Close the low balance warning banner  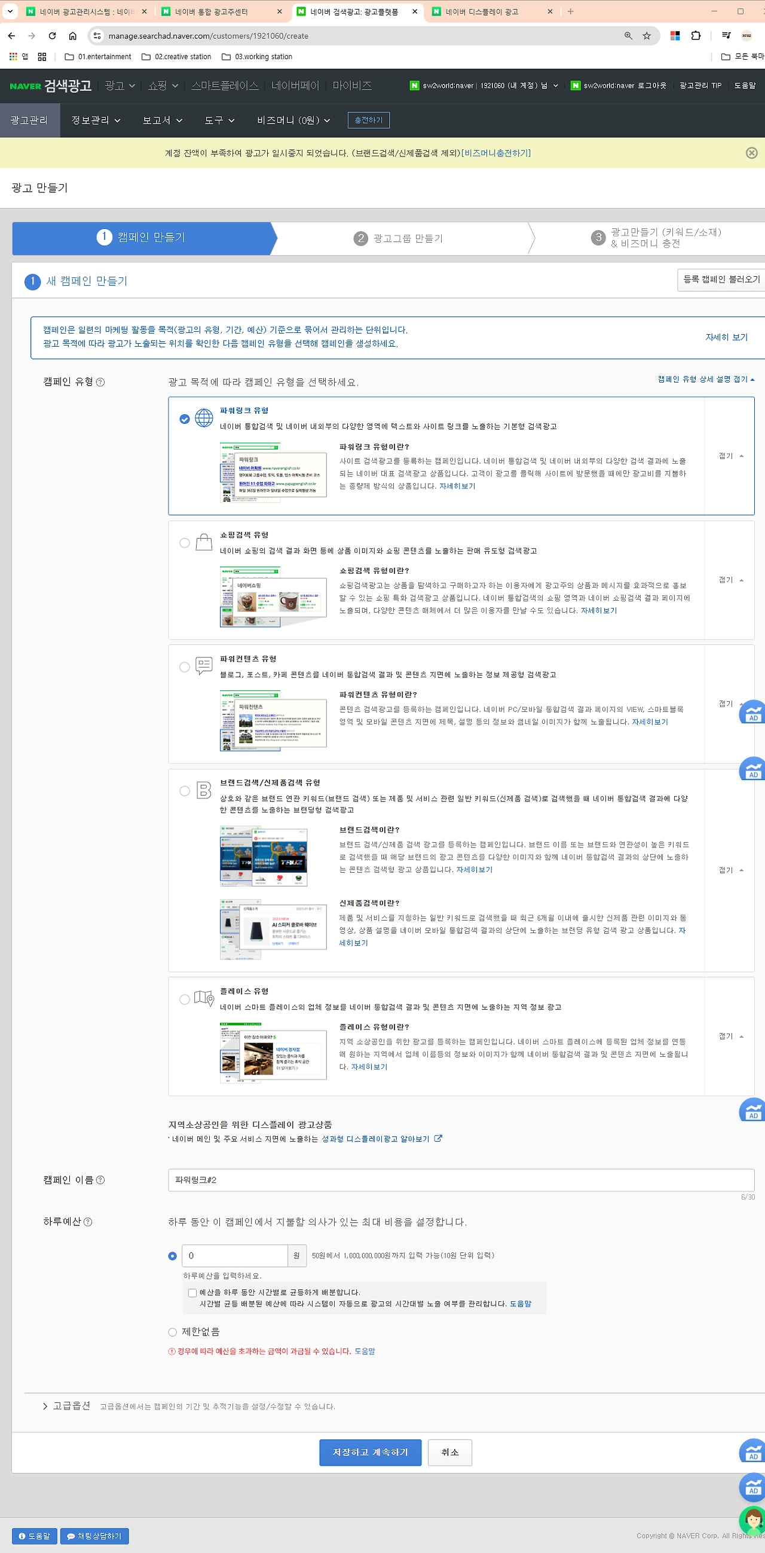tap(751, 153)
